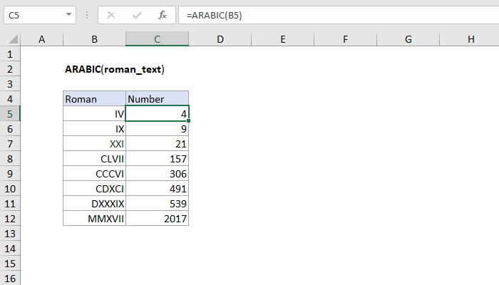Select column G header
Screen dimensions: 499x285
(x=408, y=39)
